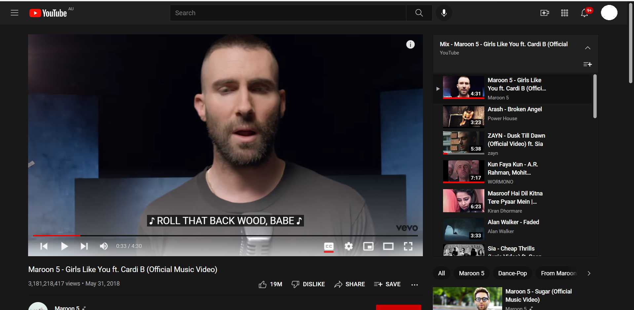Start voice search with the microphone icon
This screenshot has width=634, height=310.
click(444, 13)
